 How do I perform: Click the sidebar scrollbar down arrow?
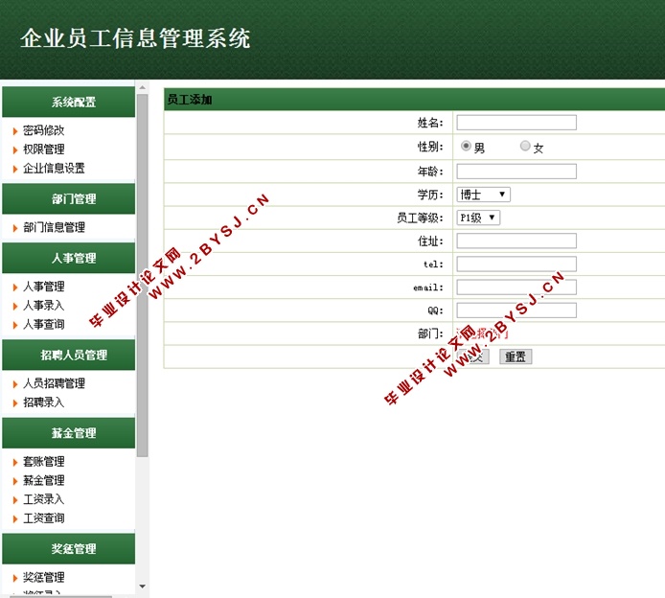point(143,586)
